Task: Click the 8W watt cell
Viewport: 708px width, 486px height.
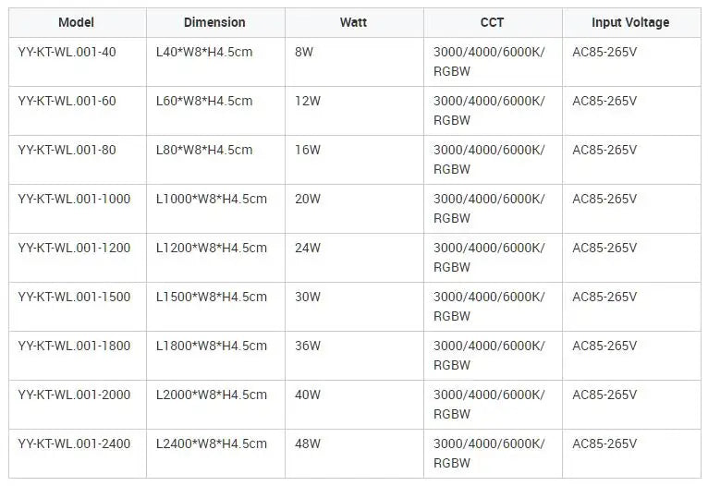Action: point(354,62)
